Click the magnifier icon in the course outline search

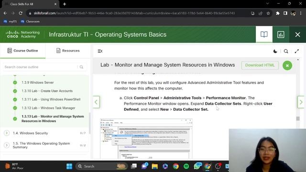[81, 67]
